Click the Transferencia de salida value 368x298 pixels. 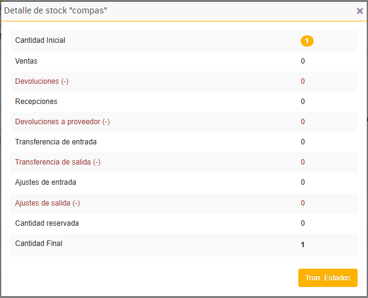pos(303,162)
